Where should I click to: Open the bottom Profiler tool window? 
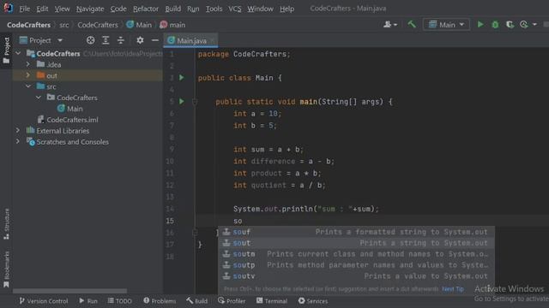pyautogui.click(x=232, y=300)
